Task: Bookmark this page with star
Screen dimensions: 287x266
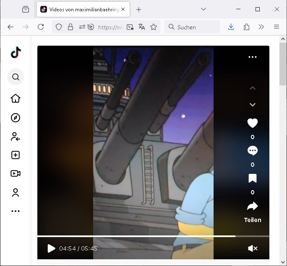Action: (x=154, y=27)
